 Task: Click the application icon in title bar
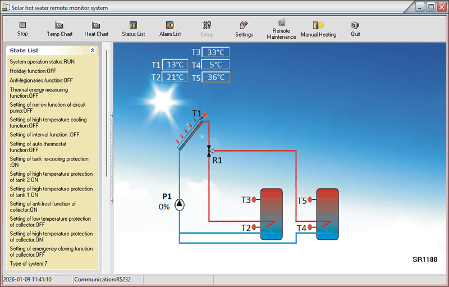click(6, 7)
